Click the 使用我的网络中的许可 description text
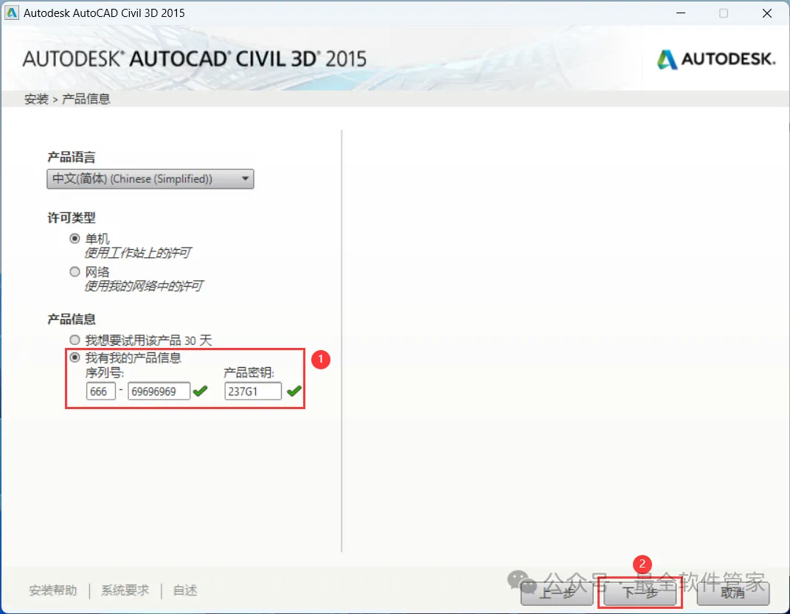The image size is (790, 614). (144, 287)
